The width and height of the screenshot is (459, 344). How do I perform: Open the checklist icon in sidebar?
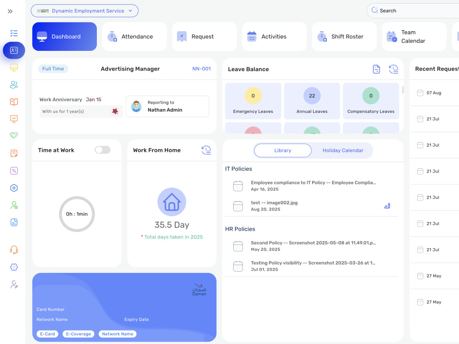(x=14, y=33)
